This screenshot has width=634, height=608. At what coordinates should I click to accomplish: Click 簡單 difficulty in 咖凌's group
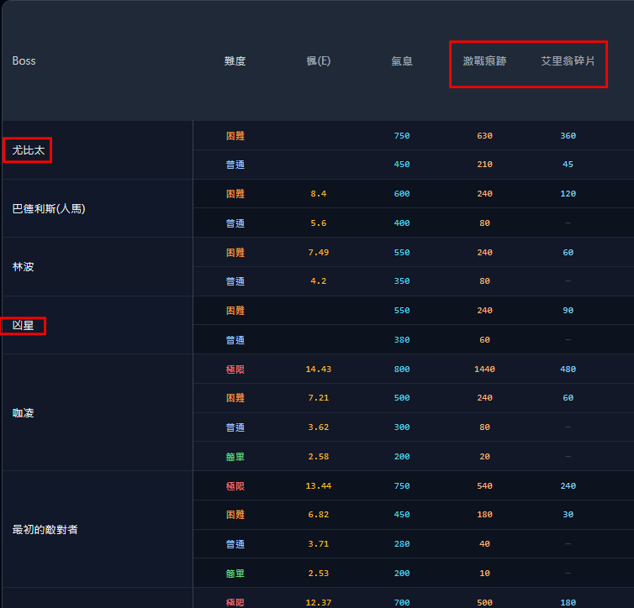[235, 457]
